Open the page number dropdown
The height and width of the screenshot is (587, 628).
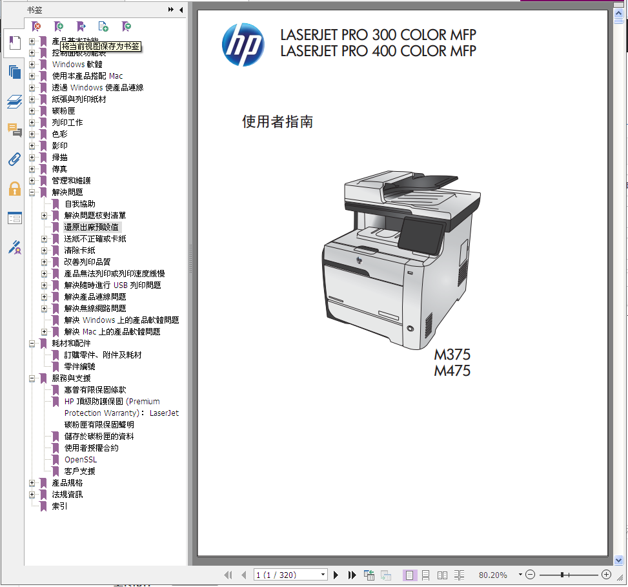[323, 575]
